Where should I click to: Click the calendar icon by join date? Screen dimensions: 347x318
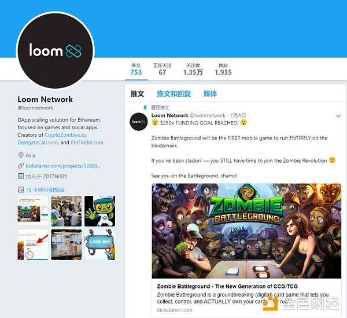pyautogui.click(x=21, y=176)
